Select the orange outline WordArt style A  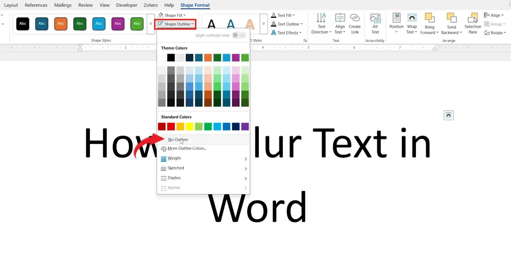pyautogui.click(x=250, y=24)
